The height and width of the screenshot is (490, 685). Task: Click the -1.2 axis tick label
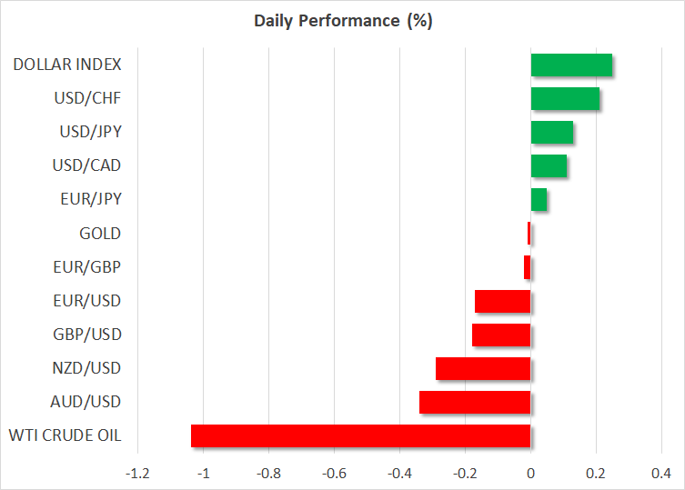(137, 474)
